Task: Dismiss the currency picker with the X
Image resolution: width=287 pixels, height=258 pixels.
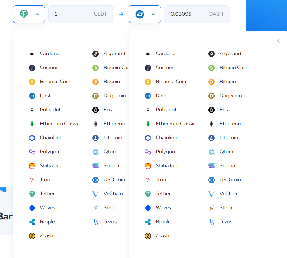Action: 278,41
